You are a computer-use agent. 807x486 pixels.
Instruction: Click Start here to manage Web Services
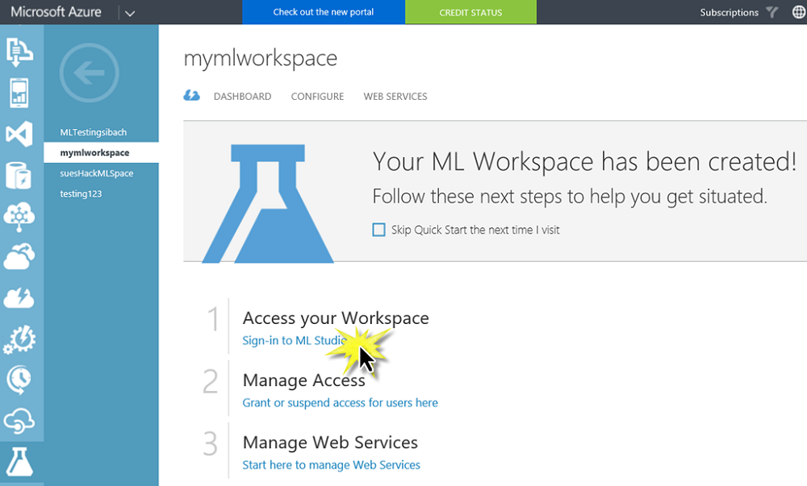click(332, 465)
